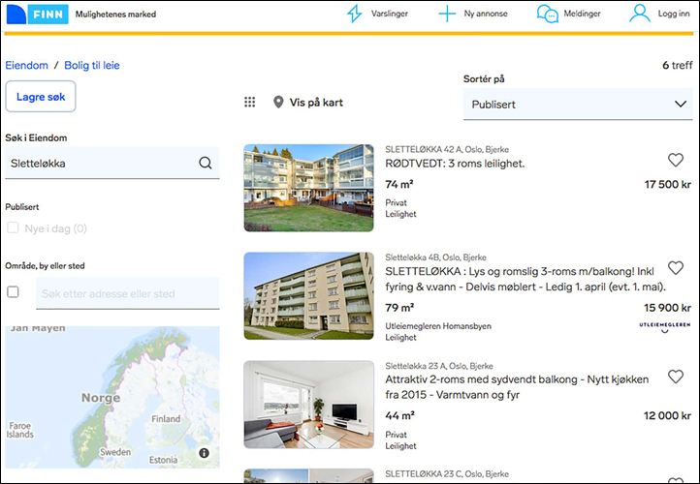Click Logg inn in top navigation
The width and height of the screenshot is (700, 484).
[674, 14]
